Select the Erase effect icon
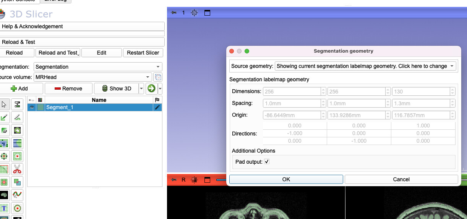This screenshot has width=467, height=219. pos(4,130)
